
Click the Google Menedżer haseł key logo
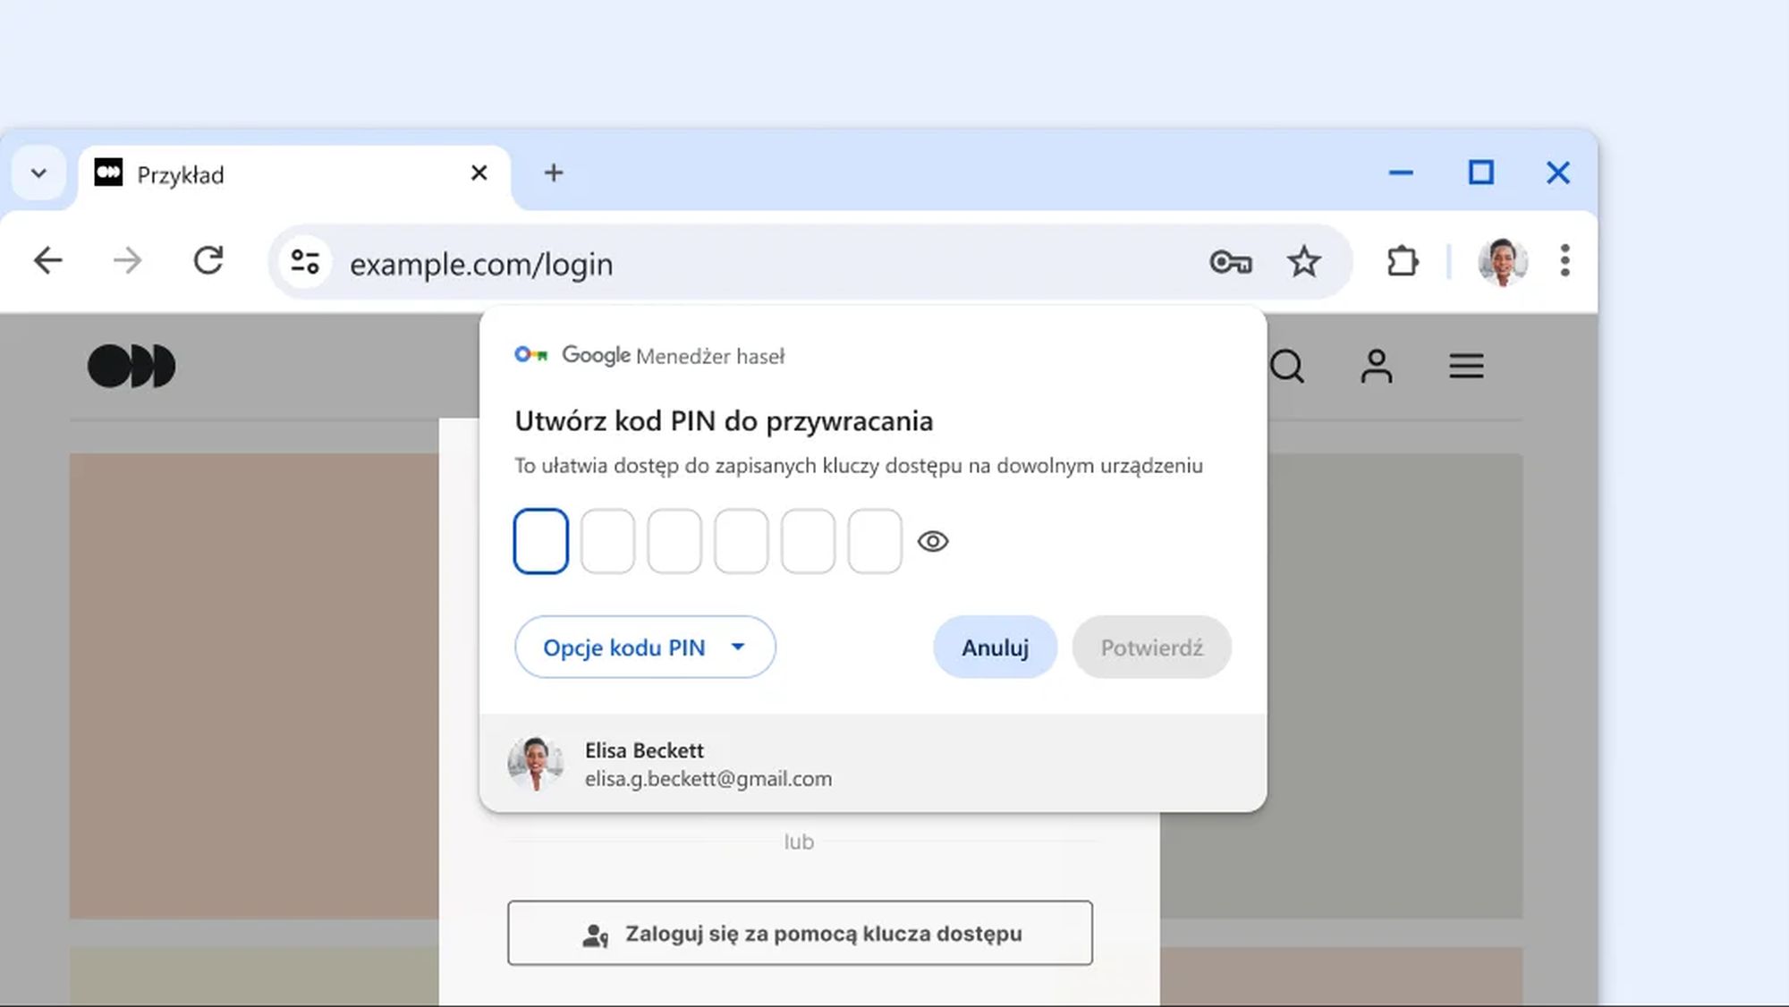531,355
